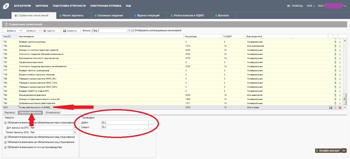Uncheck mandatory medical insurance contributions checkbox
350x159 pixels.
(x=6, y=137)
